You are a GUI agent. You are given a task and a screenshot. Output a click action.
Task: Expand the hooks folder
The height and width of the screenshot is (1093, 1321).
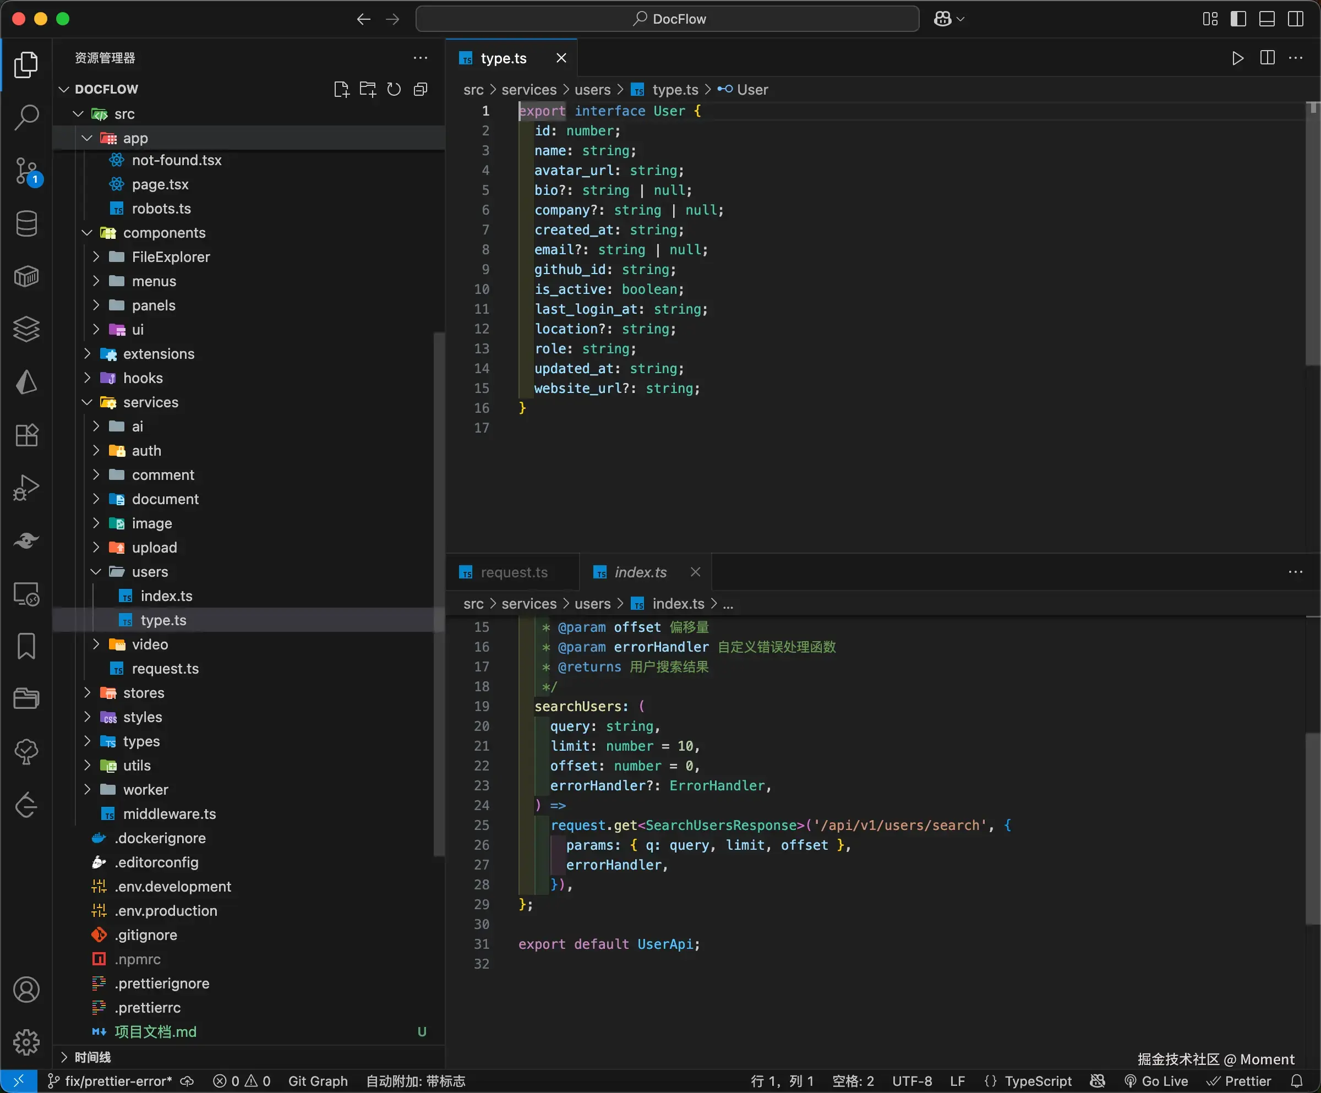click(x=143, y=378)
